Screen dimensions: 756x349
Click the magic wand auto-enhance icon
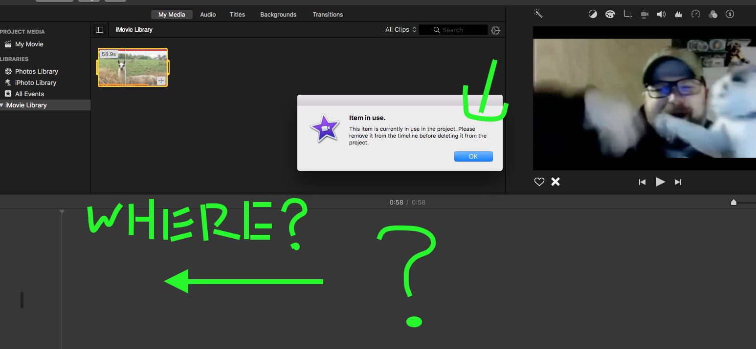click(x=538, y=14)
